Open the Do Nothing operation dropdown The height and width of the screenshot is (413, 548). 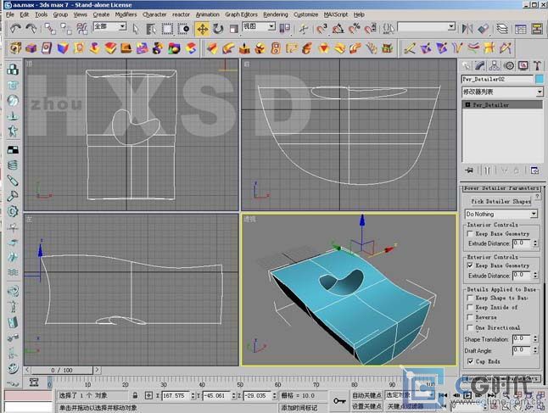point(501,214)
